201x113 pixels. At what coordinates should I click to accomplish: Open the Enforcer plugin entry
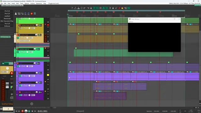pyautogui.click(x=7, y=26)
